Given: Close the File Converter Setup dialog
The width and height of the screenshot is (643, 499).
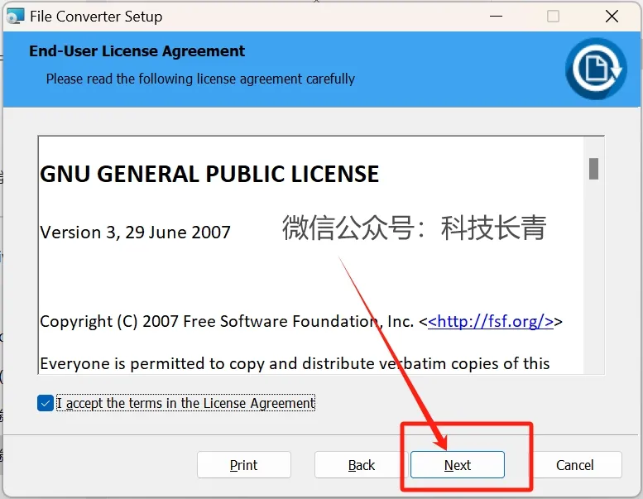Looking at the screenshot, I should point(612,17).
